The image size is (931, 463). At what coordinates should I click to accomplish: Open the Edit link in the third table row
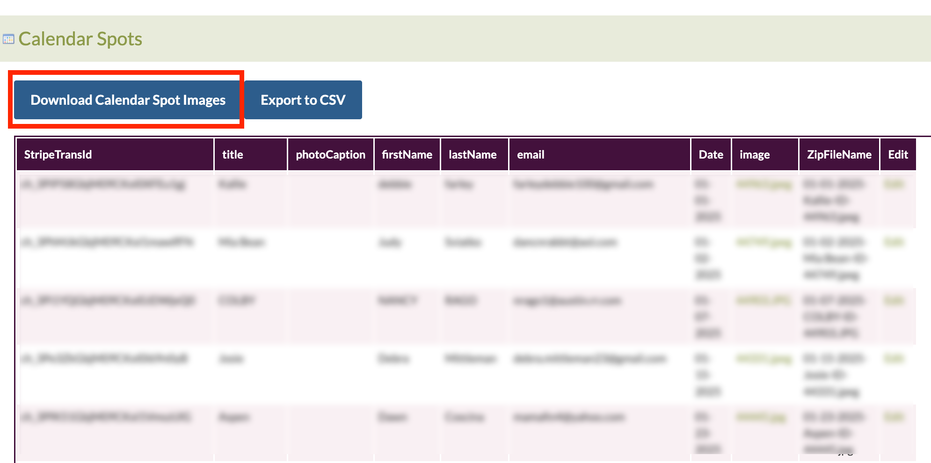click(894, 301)
